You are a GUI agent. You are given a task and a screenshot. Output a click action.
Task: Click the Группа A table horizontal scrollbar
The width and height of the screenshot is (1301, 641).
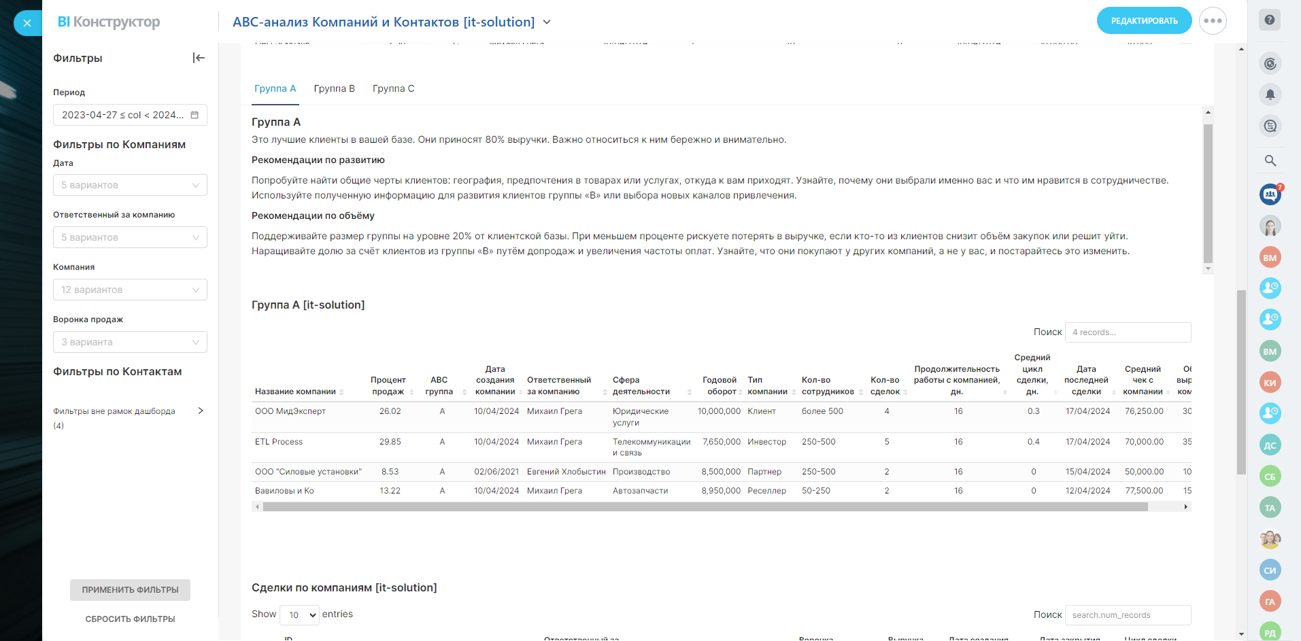[705, 507]
